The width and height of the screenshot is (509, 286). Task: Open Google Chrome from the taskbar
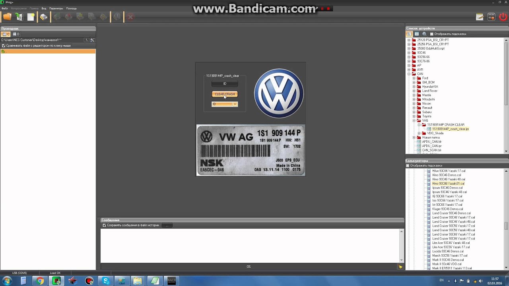40,281
